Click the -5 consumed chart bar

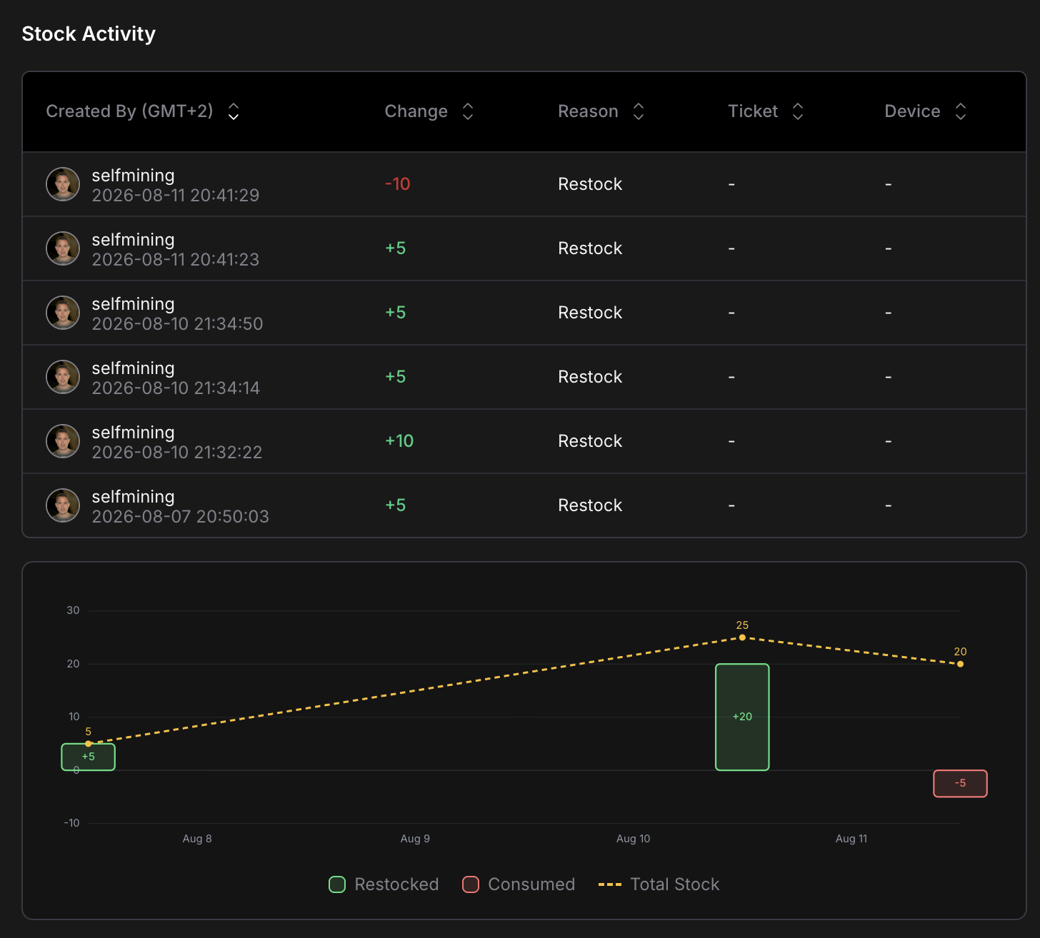(960, 783)
